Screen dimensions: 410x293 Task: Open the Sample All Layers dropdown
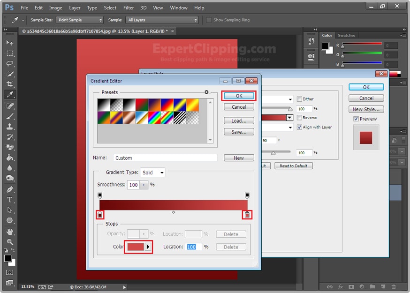point(162,20)
